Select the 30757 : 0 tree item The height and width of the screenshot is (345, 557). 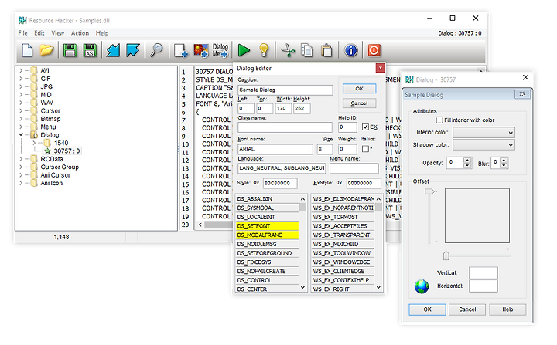coord(67,151)
